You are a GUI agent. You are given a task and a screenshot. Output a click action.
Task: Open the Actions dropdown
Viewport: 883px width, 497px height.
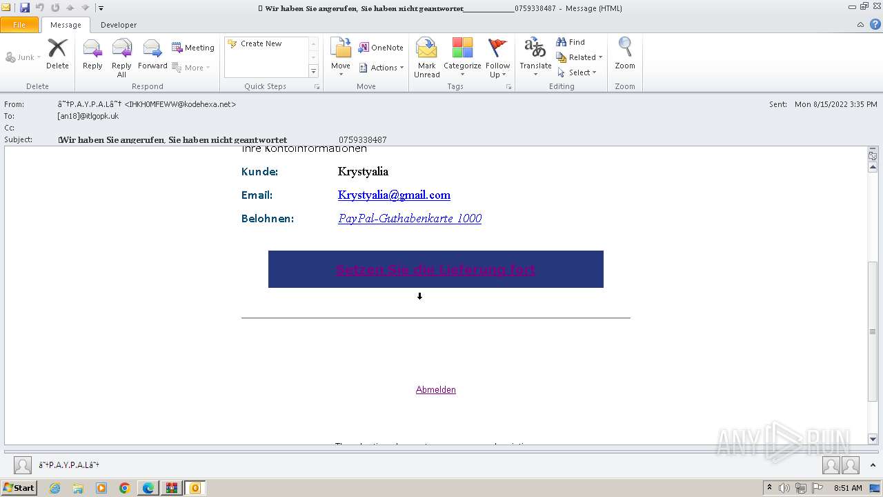[x=381, y=68]
